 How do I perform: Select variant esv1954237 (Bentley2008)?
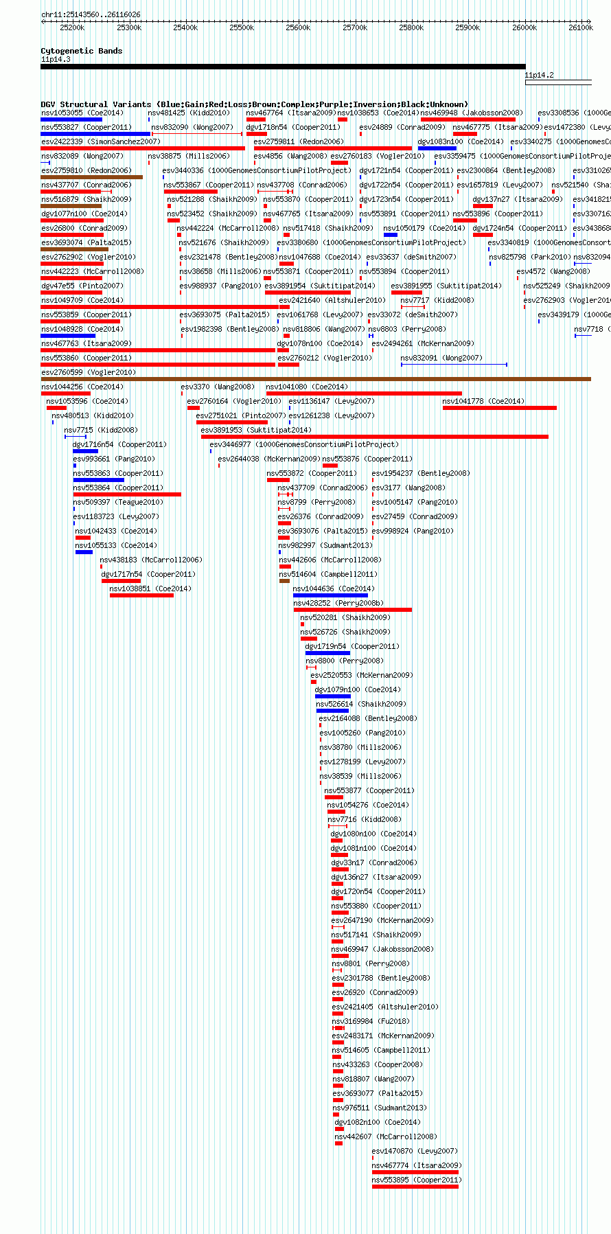(421, 473)
